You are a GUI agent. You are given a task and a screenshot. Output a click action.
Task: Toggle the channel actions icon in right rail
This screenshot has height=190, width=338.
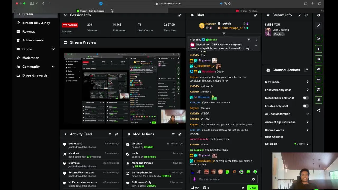tap(319, 90)
